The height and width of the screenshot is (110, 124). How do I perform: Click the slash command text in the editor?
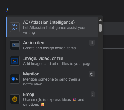tap(7, 10)
